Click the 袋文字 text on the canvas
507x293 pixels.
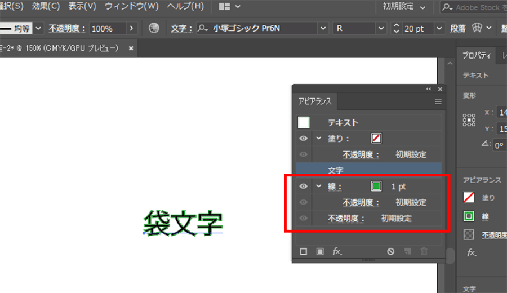(183, 223)
